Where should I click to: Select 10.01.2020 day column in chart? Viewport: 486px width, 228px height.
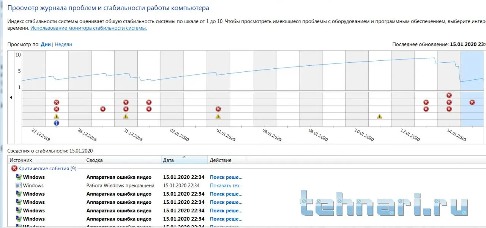point(357,89)
